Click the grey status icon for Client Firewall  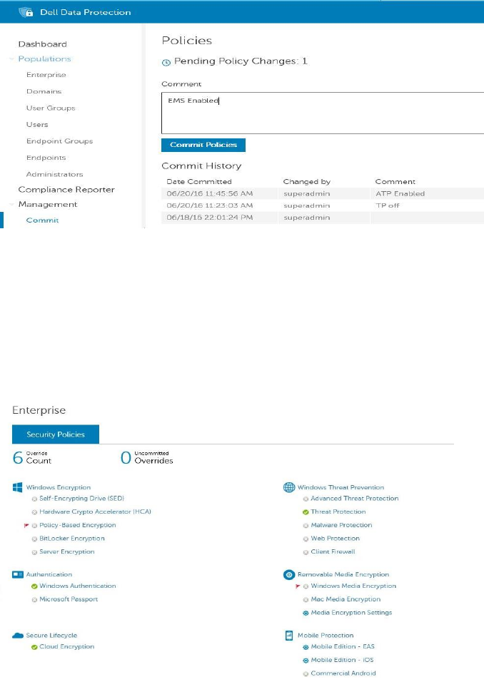(x=306, y=552)
